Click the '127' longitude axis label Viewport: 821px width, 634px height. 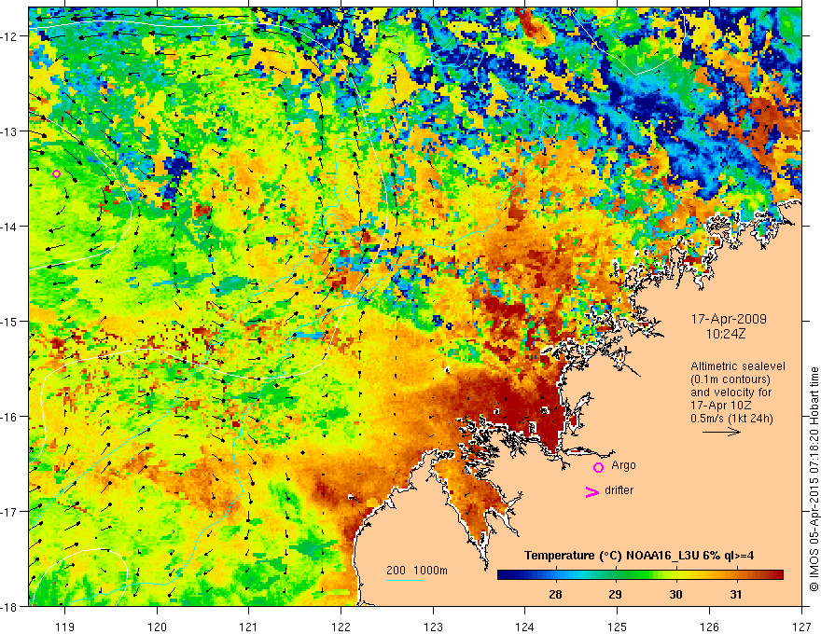point(801,627)
